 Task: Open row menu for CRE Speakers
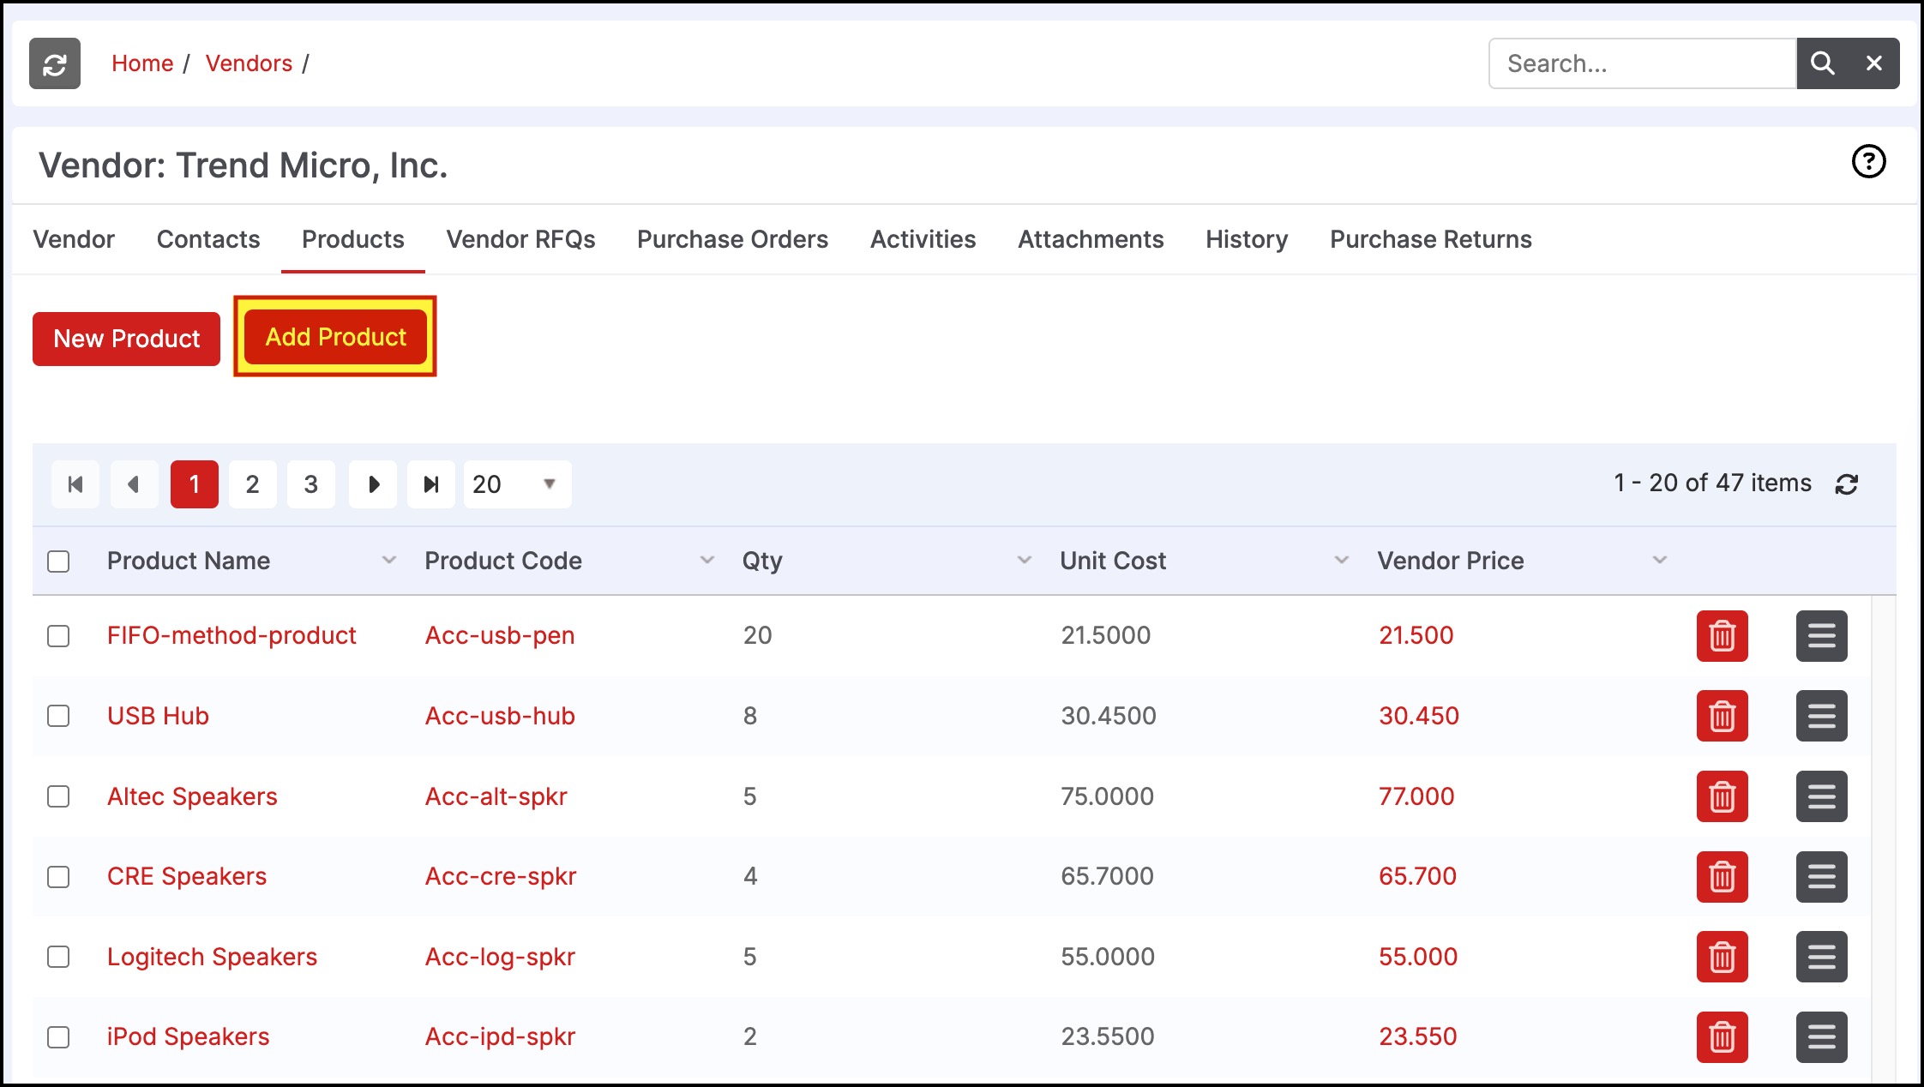[x=1822, y=877]
